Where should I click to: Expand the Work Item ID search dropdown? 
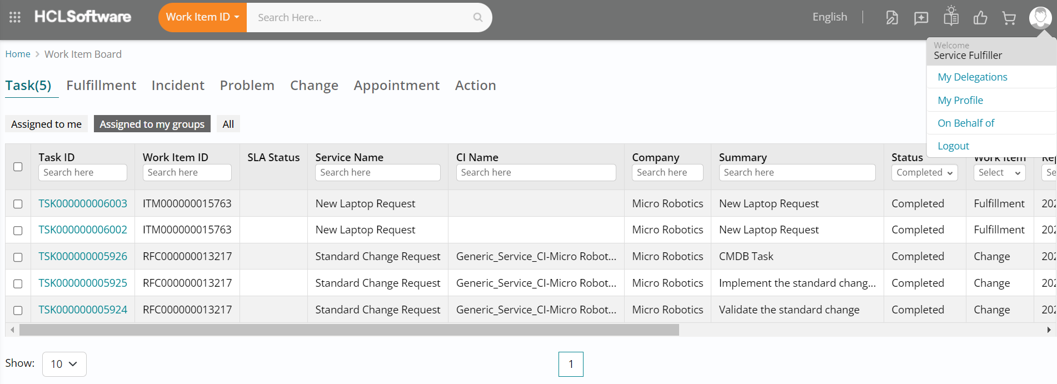[202, 17]
